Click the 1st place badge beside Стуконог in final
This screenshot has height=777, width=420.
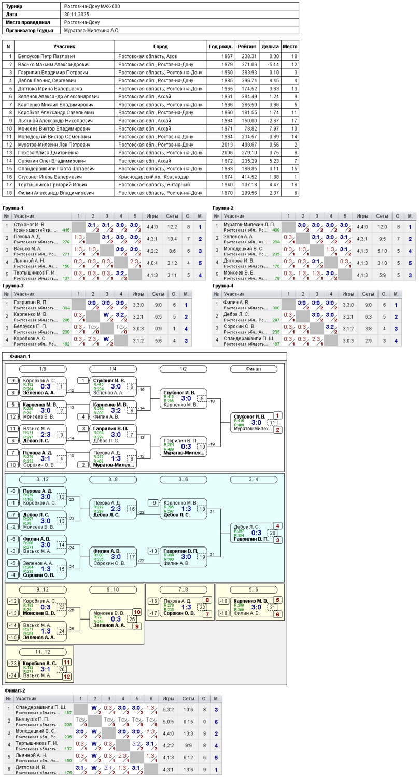(278, 415)
